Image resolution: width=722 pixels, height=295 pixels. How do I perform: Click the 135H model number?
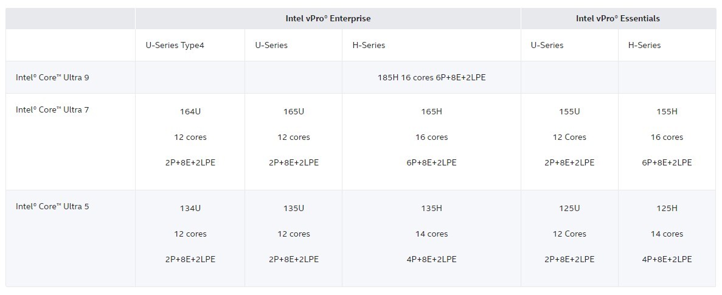pyautogui.click(x=431, y=208)
